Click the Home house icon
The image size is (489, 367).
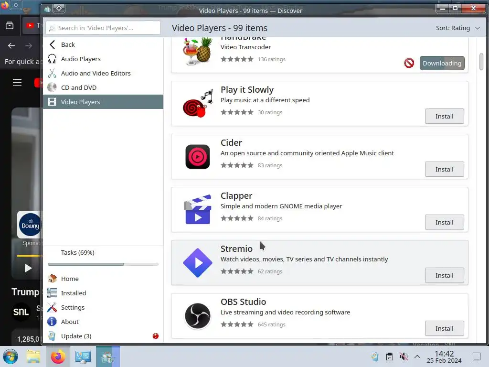coord(52,279)
